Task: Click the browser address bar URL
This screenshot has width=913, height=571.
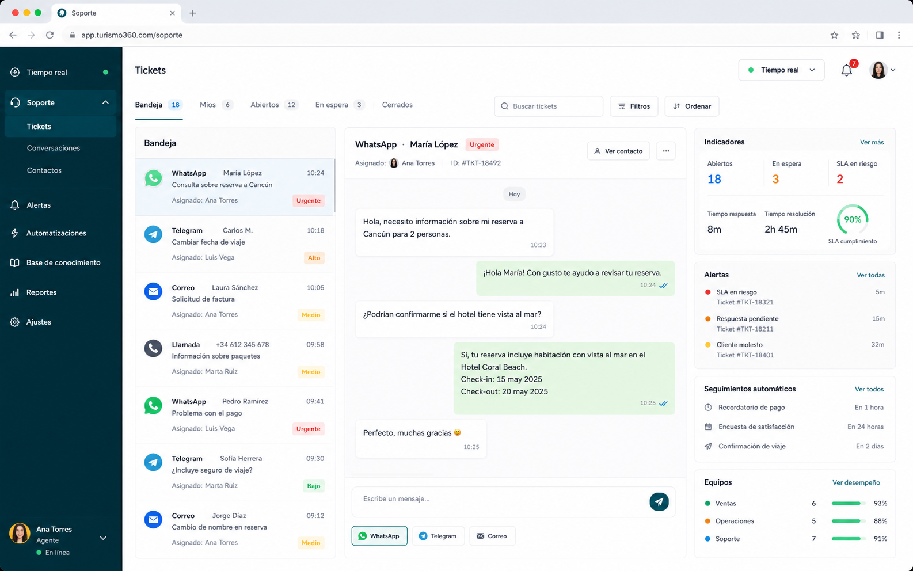Action: (132, 35)
